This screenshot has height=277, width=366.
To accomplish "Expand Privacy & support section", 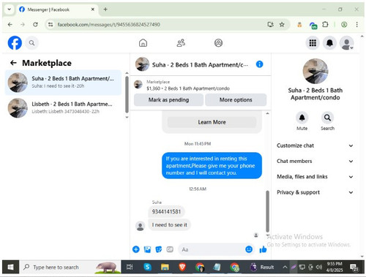I will point(315,192).
